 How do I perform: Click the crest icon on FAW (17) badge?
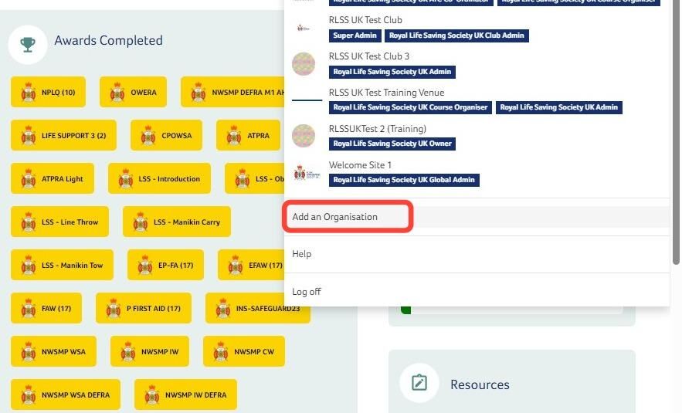pyautogui.click(x=29, y=308)
